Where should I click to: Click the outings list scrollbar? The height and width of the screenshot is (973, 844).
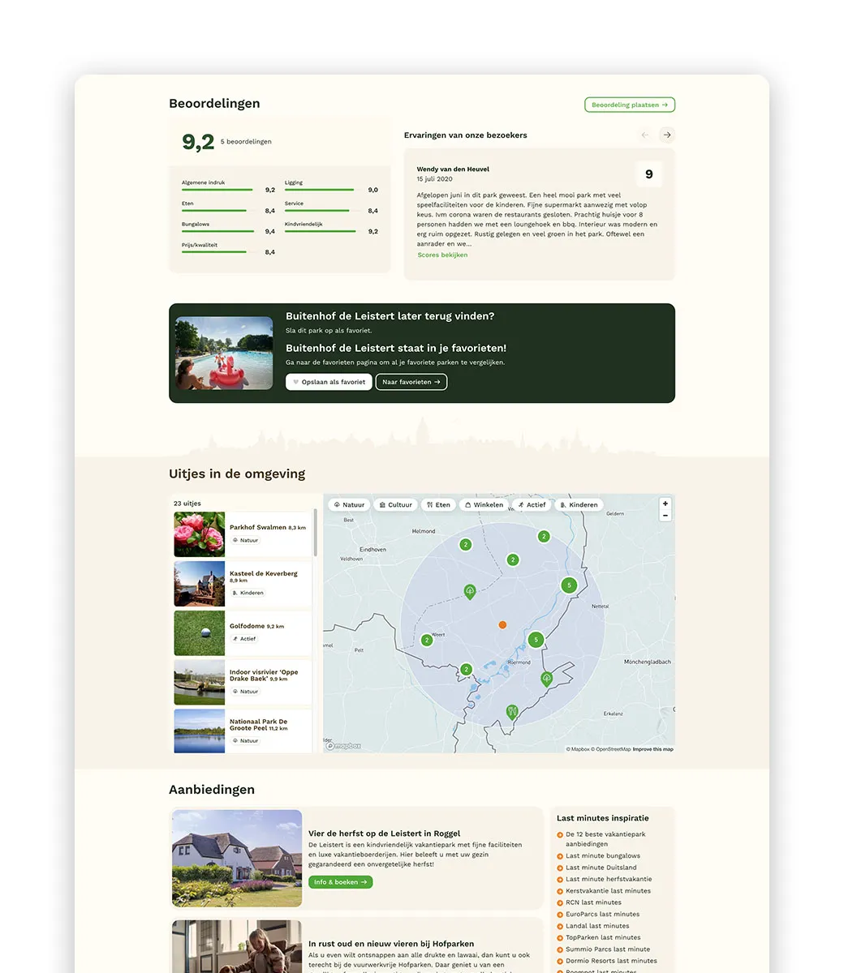[x=316, y=535]
